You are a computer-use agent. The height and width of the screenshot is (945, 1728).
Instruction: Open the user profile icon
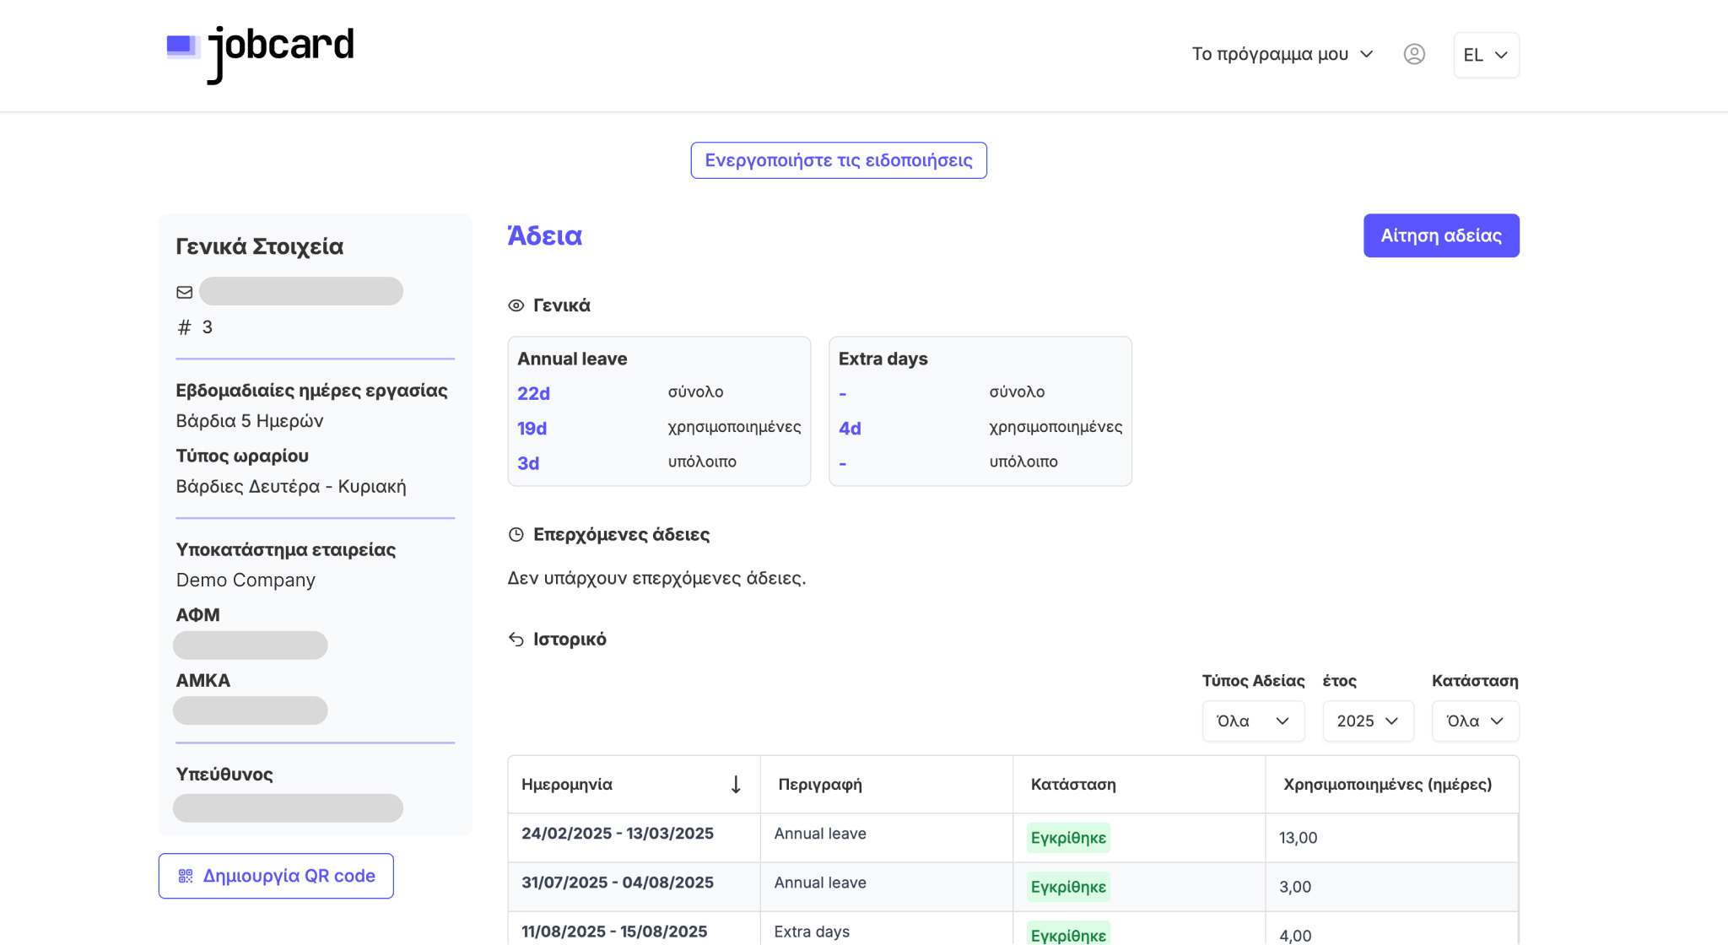1414,54
